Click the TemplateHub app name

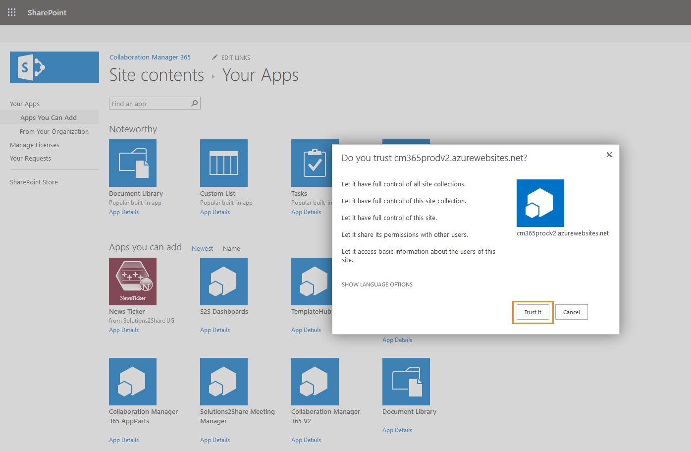pyautogui.click(x=311, y=312)
